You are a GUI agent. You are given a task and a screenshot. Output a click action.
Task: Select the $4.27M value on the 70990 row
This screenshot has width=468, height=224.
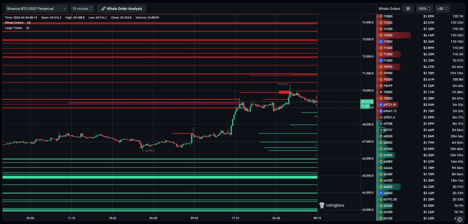(x=429, y=67)
